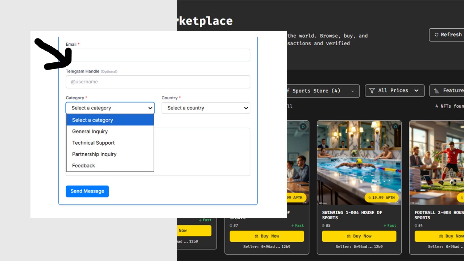Click Buy Now on the Swimming 1-004 card
This screenshot has width=464, height=261.
[x=359, y=236]
